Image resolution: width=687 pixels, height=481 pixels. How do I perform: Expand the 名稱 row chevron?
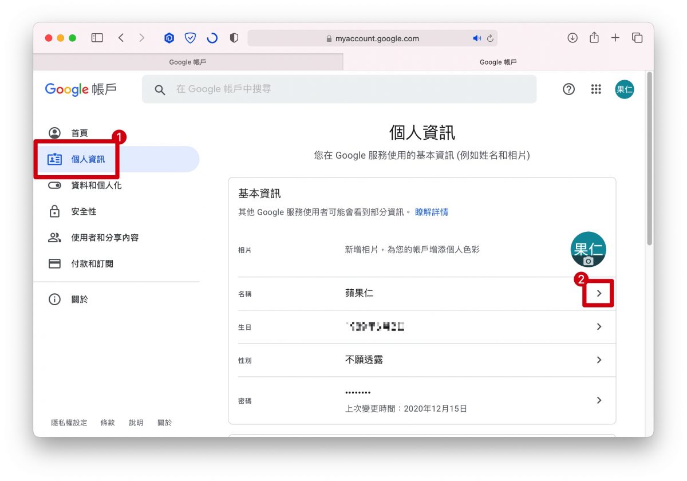click(x=599, y=293)
